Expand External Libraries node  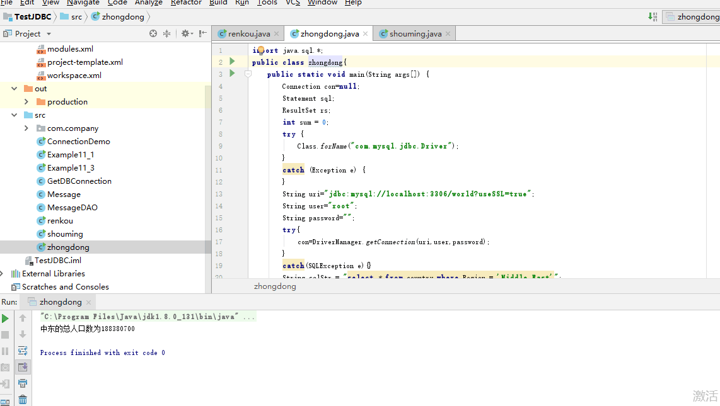tap(2, 274)
